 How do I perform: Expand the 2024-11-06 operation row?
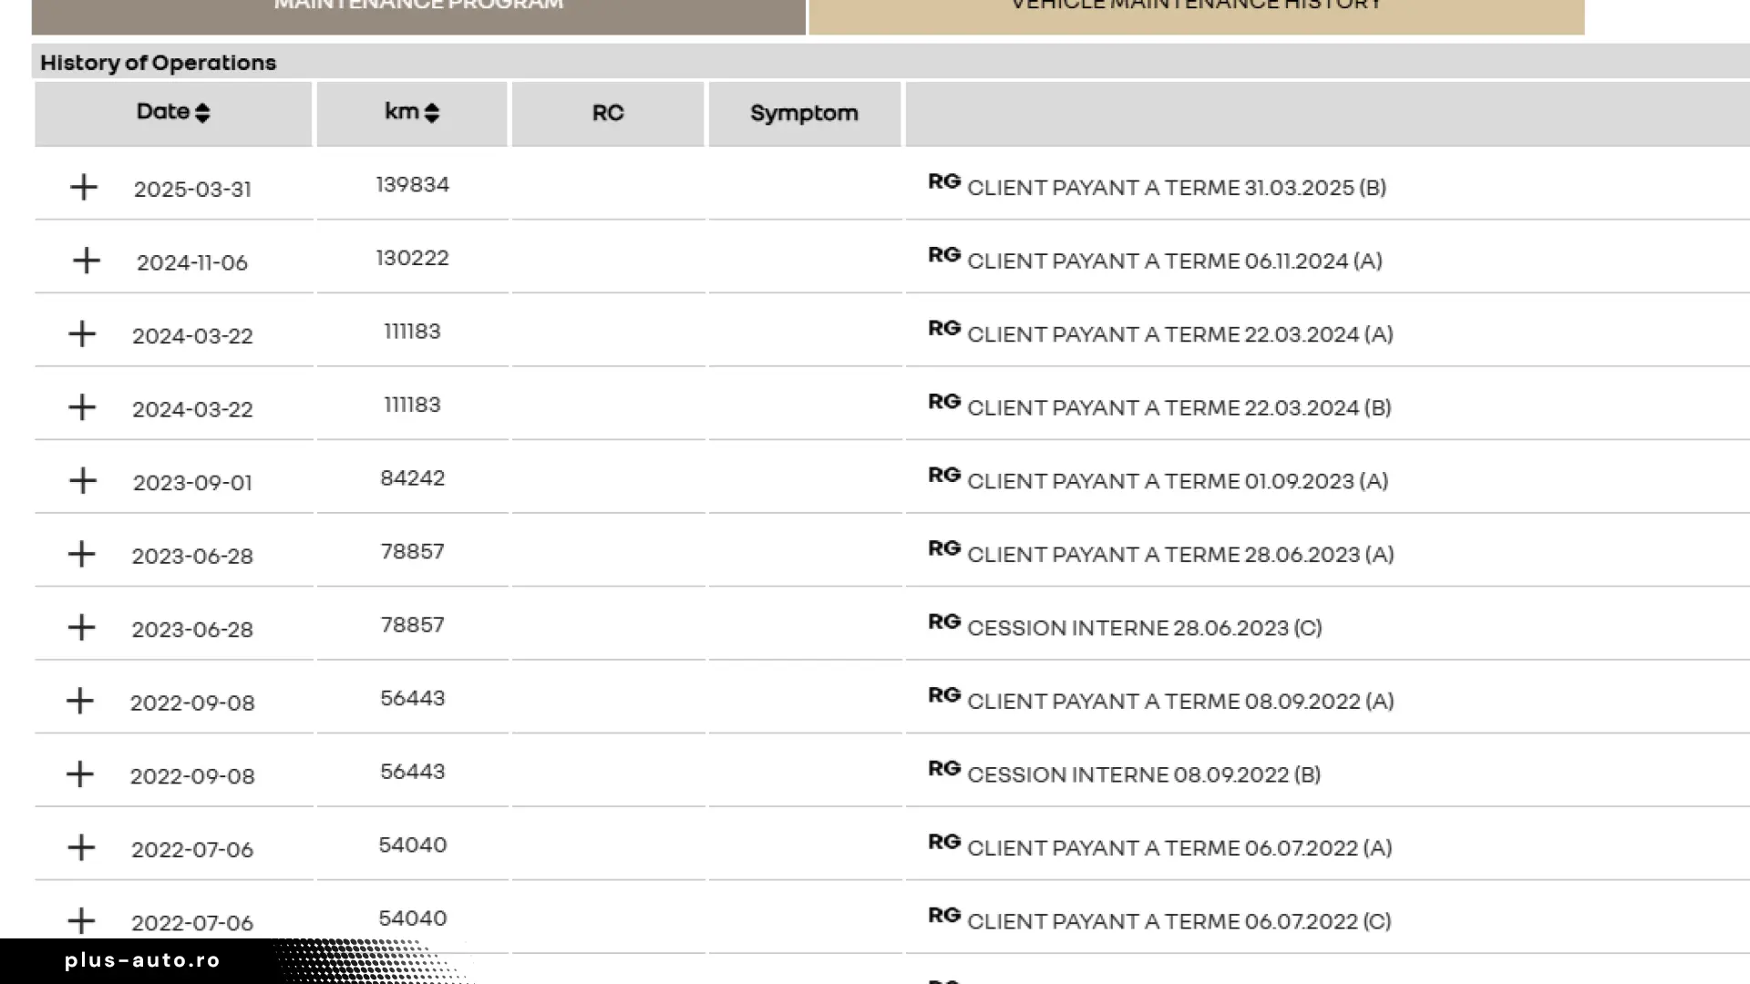click(x=86, y=261)
